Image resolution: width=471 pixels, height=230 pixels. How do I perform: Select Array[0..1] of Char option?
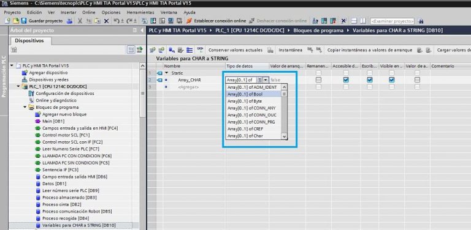(253, 136)
